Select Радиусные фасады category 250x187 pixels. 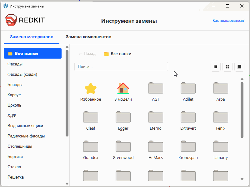coord(33,136)
